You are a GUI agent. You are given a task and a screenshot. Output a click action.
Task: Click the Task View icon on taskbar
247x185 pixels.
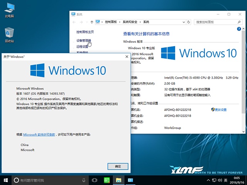pyautogui.click(x=95, y=180)
